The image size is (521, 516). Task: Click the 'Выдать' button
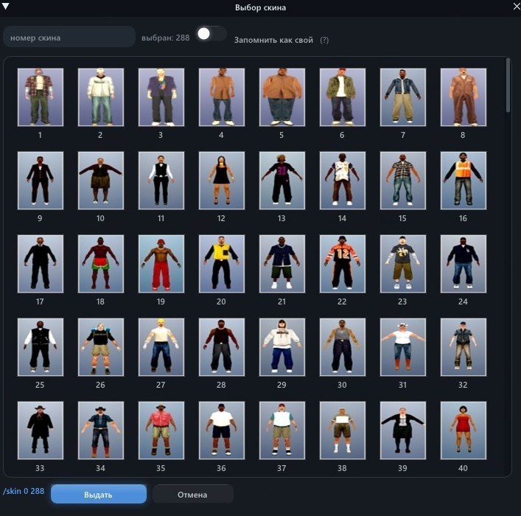(99, 494)
